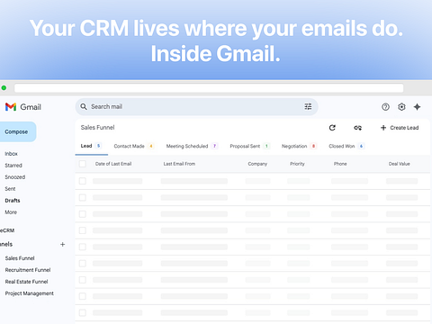Toggle the select-all checkbox in header
Viewport: 432px width, 324px height.
coord(83,164)
